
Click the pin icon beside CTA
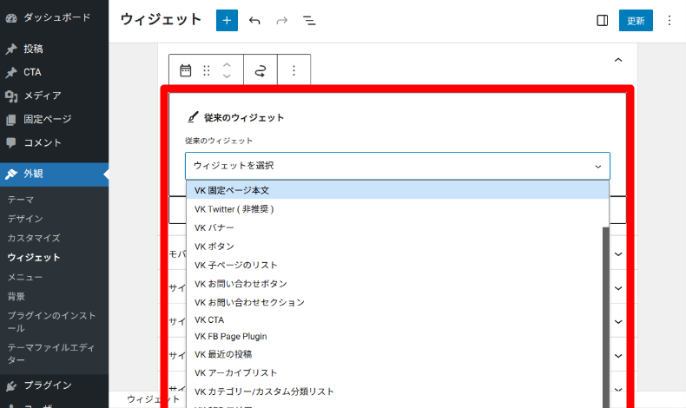coord(11,73)
